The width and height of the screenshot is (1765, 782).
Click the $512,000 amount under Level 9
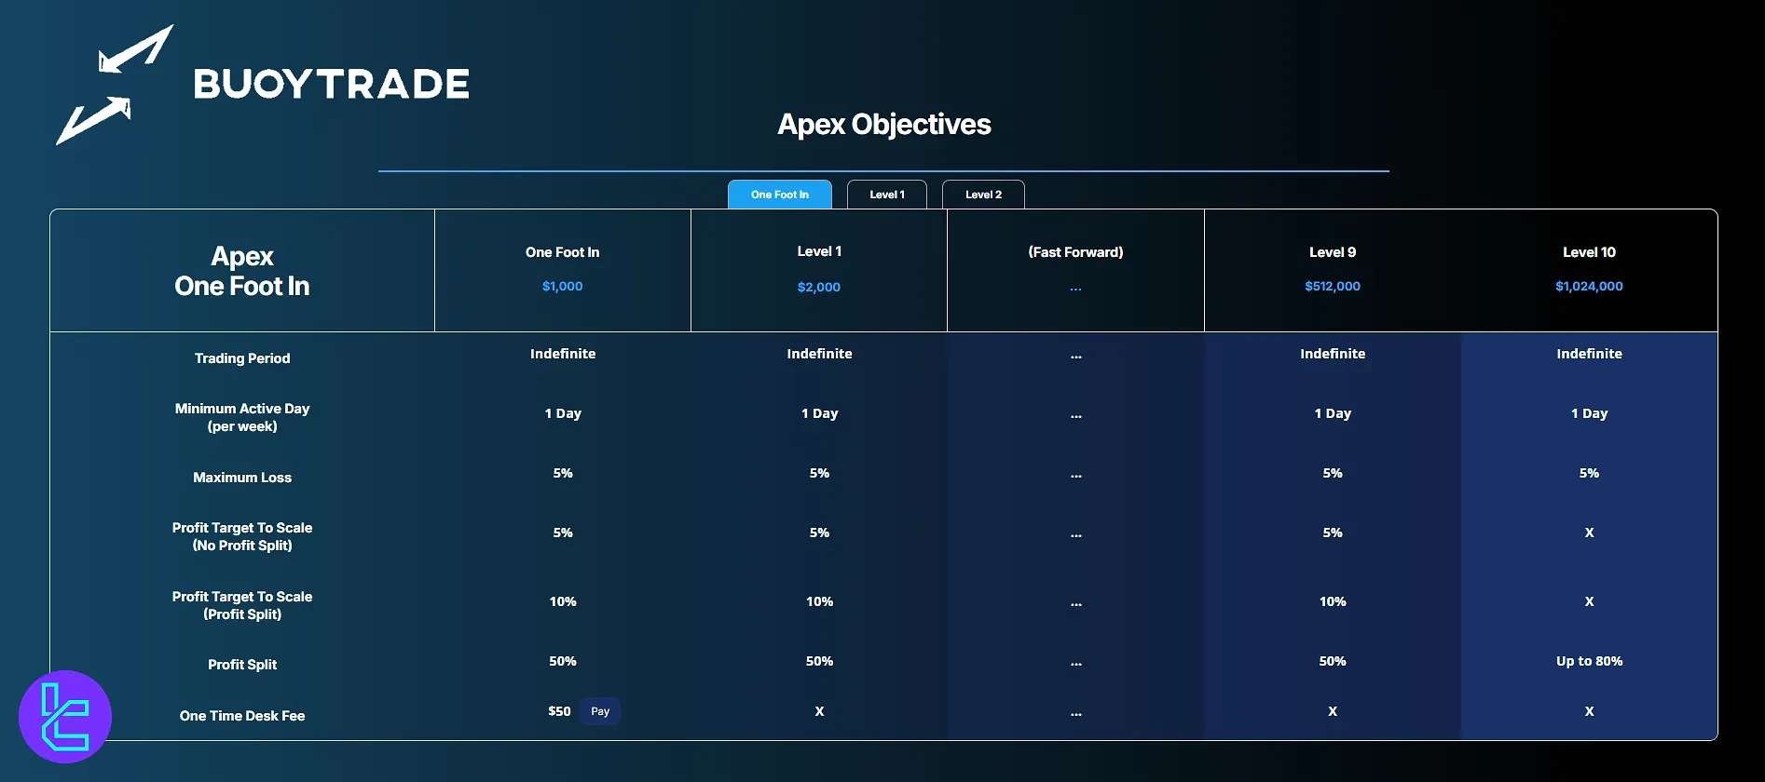tap(1332, 287)
